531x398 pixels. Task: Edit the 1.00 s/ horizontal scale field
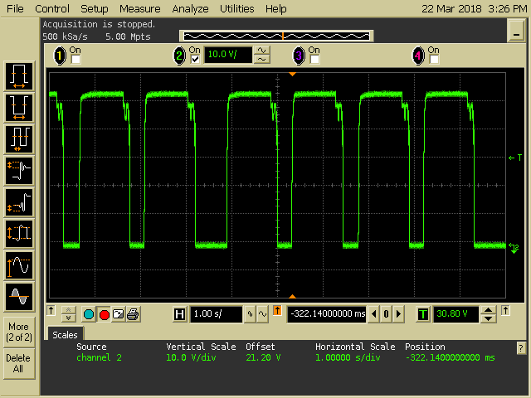[x=216, y=314]
